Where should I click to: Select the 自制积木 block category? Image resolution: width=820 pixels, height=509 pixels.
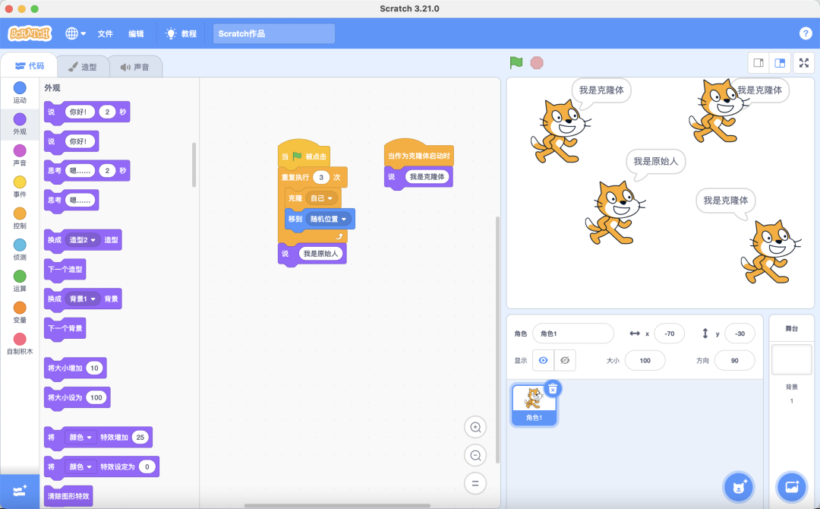point(20,343)
